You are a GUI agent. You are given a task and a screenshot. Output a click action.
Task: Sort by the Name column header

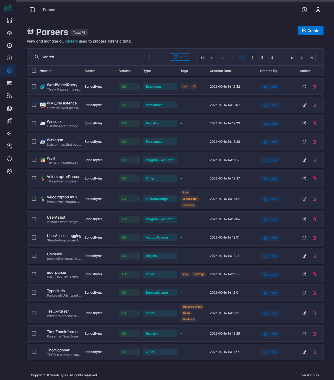[46, 71]
